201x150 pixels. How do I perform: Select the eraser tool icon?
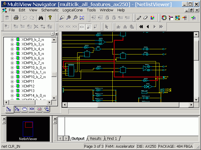click(145, 18)
